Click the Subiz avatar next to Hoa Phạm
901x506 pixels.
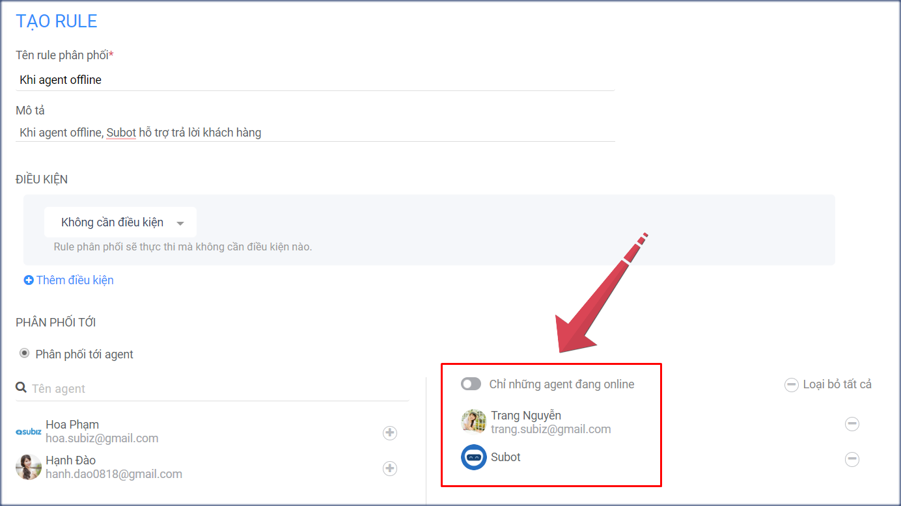28,432
